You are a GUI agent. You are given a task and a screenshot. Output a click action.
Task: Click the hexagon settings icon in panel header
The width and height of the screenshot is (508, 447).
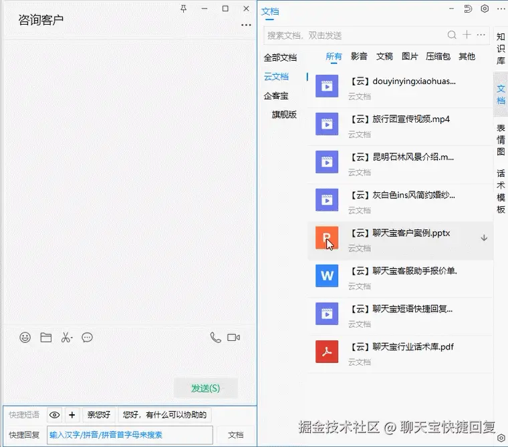[x=485, y=9]
